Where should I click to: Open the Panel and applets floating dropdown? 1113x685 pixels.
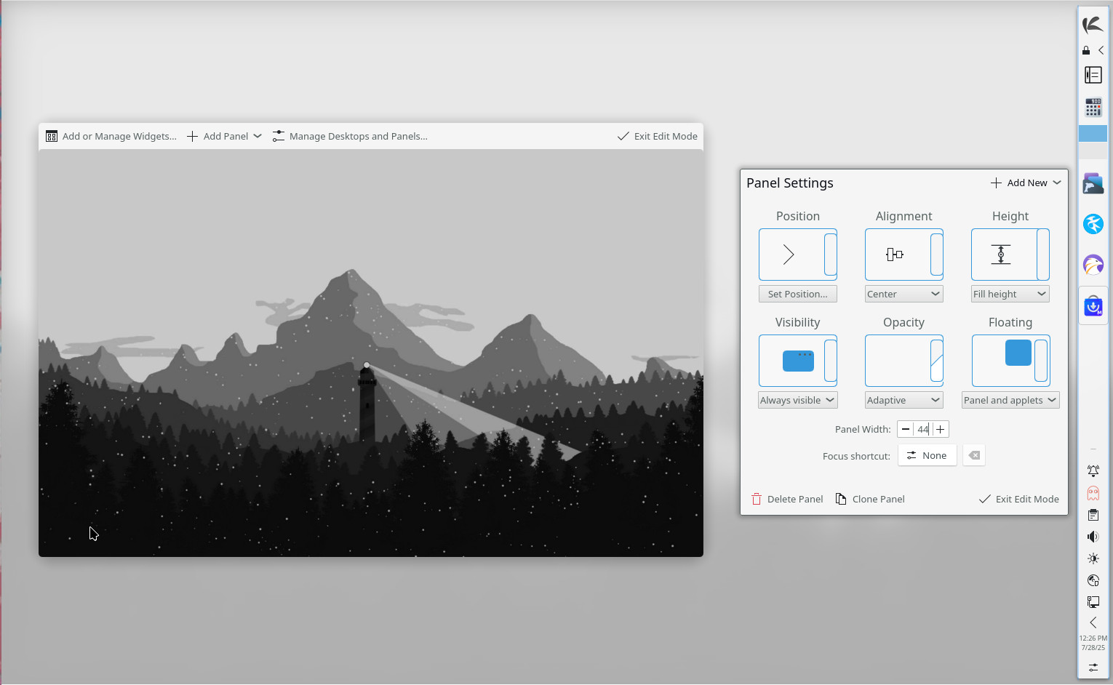(1010, 400)
